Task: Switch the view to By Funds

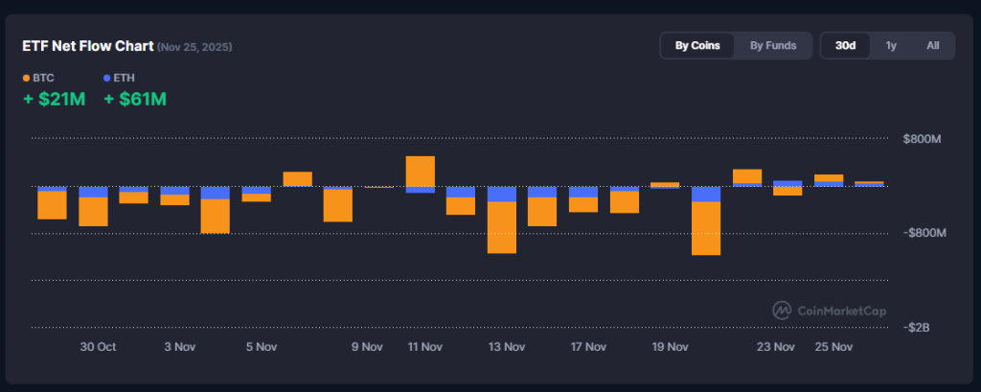Action: pyautogui.click(x=772, y=45)
